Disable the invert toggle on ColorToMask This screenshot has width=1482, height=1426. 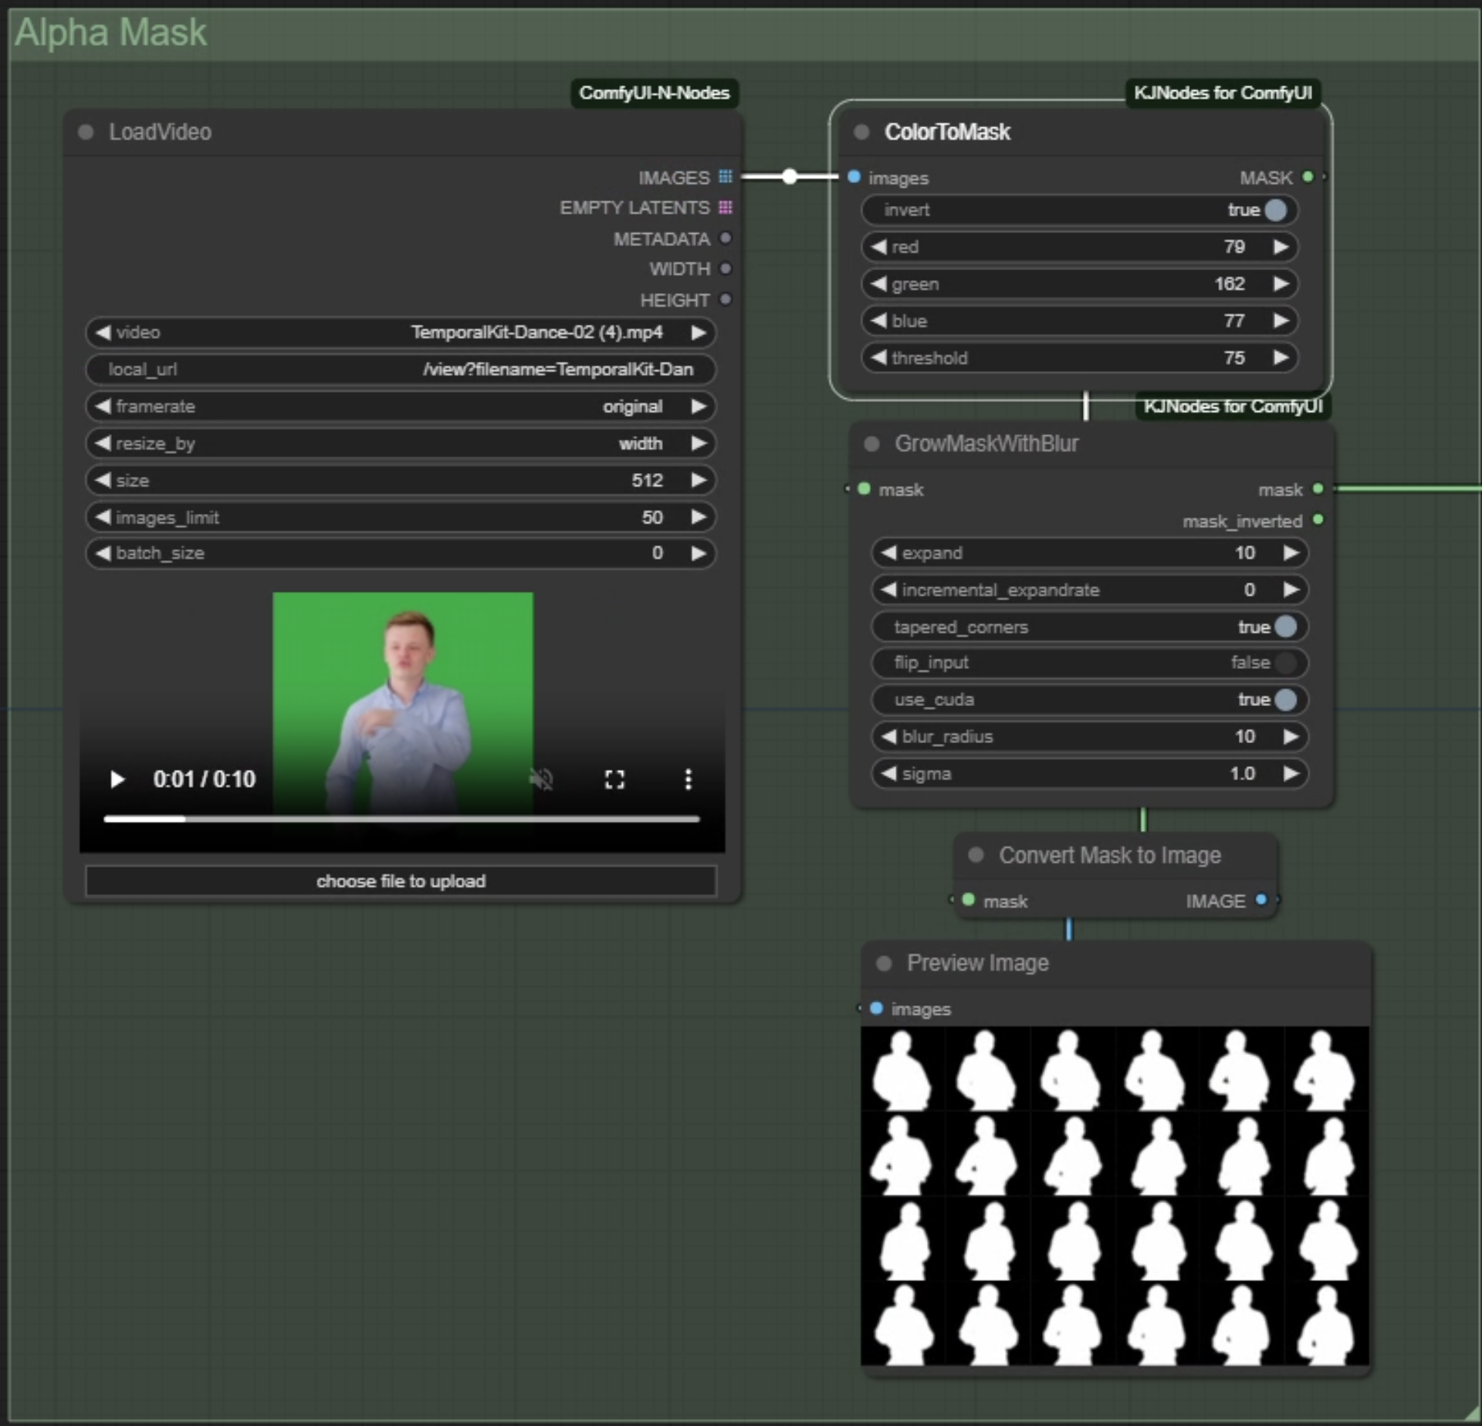coord(1275,210)
